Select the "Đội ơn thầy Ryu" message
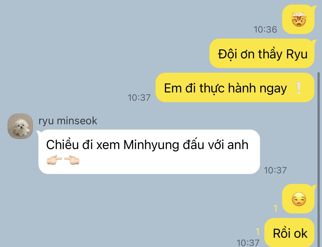 pyautogui.click(x=262, y=54)
